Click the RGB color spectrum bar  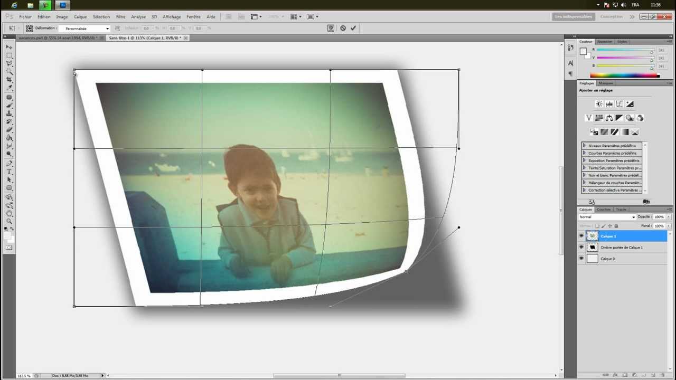click(x=624, y=75)
